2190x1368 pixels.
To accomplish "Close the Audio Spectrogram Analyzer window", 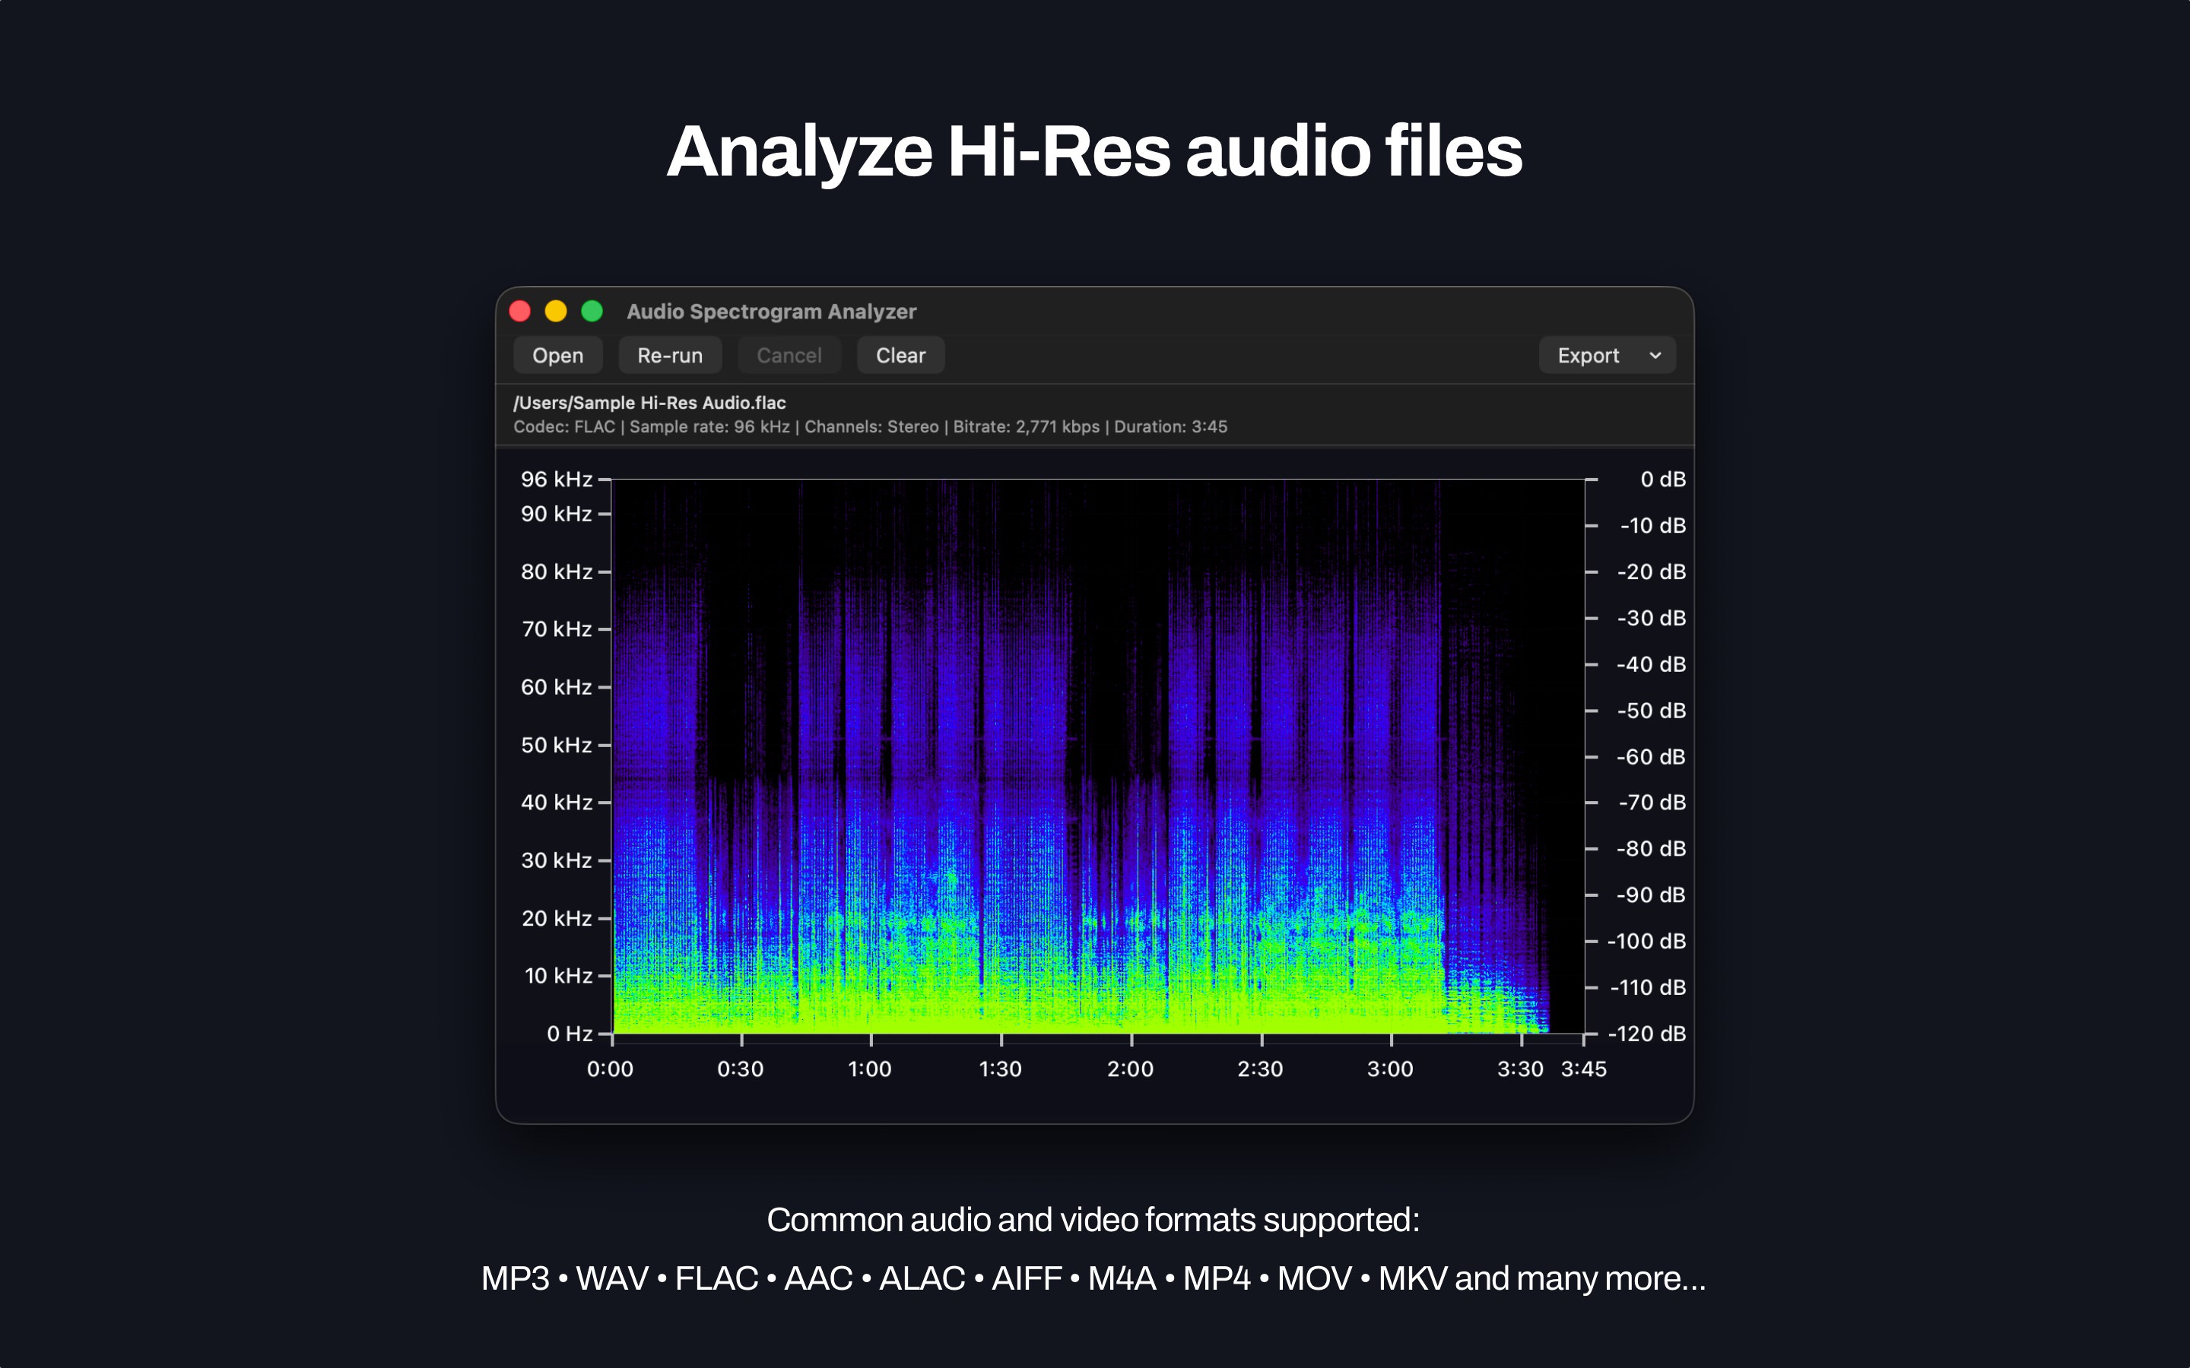I will 520,312.
